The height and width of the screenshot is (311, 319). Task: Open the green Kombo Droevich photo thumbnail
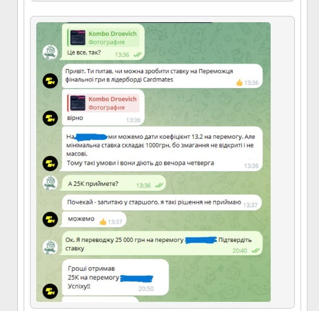tap(78, 38)
